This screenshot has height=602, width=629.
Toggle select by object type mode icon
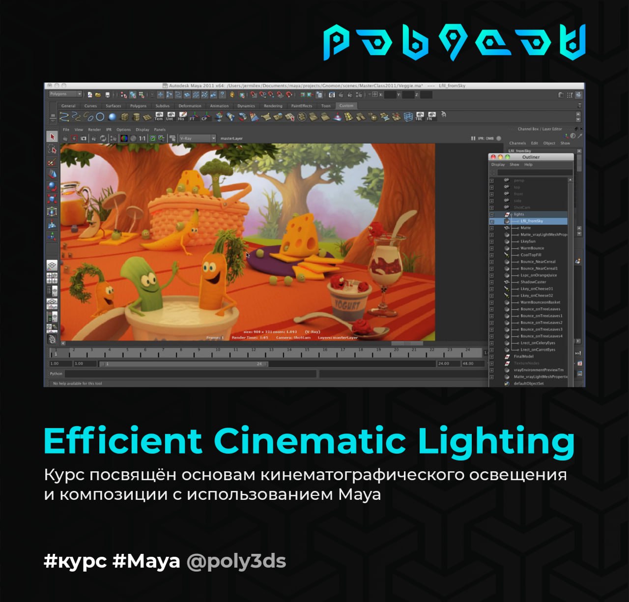[133, 94]
